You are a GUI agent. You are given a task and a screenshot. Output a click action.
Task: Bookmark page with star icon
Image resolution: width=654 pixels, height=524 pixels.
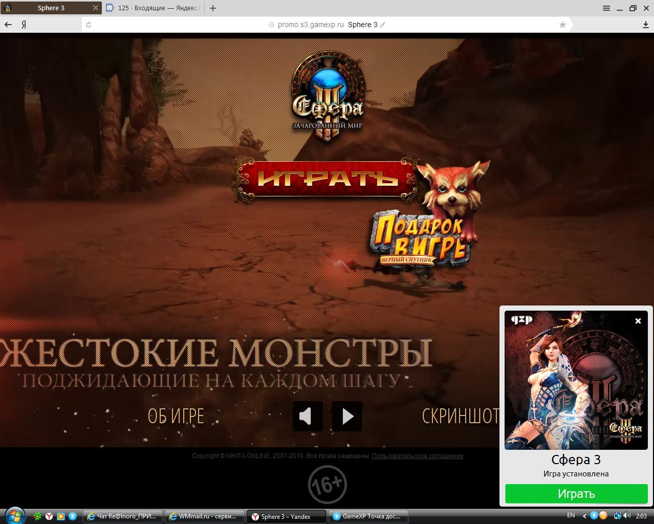[x=562, y=25]
